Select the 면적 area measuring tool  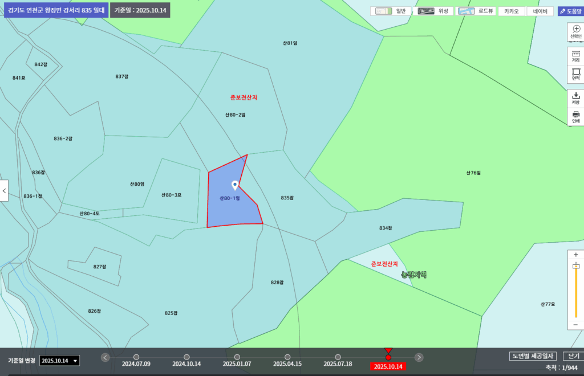click(575, 74)
